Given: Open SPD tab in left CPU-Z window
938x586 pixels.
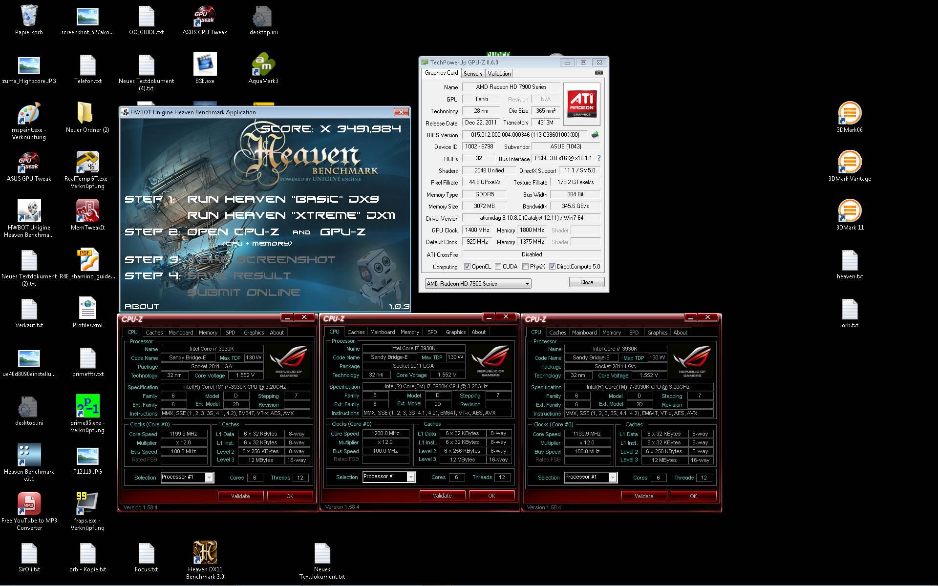Looking at the screenshot, I should point(231,333).
